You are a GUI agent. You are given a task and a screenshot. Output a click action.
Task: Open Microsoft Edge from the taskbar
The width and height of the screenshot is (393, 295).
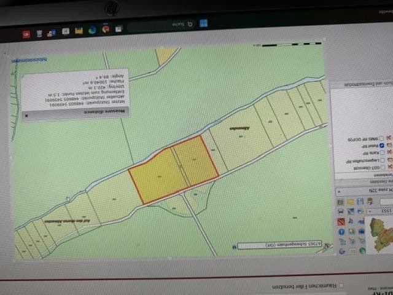[x=92, y=30]
